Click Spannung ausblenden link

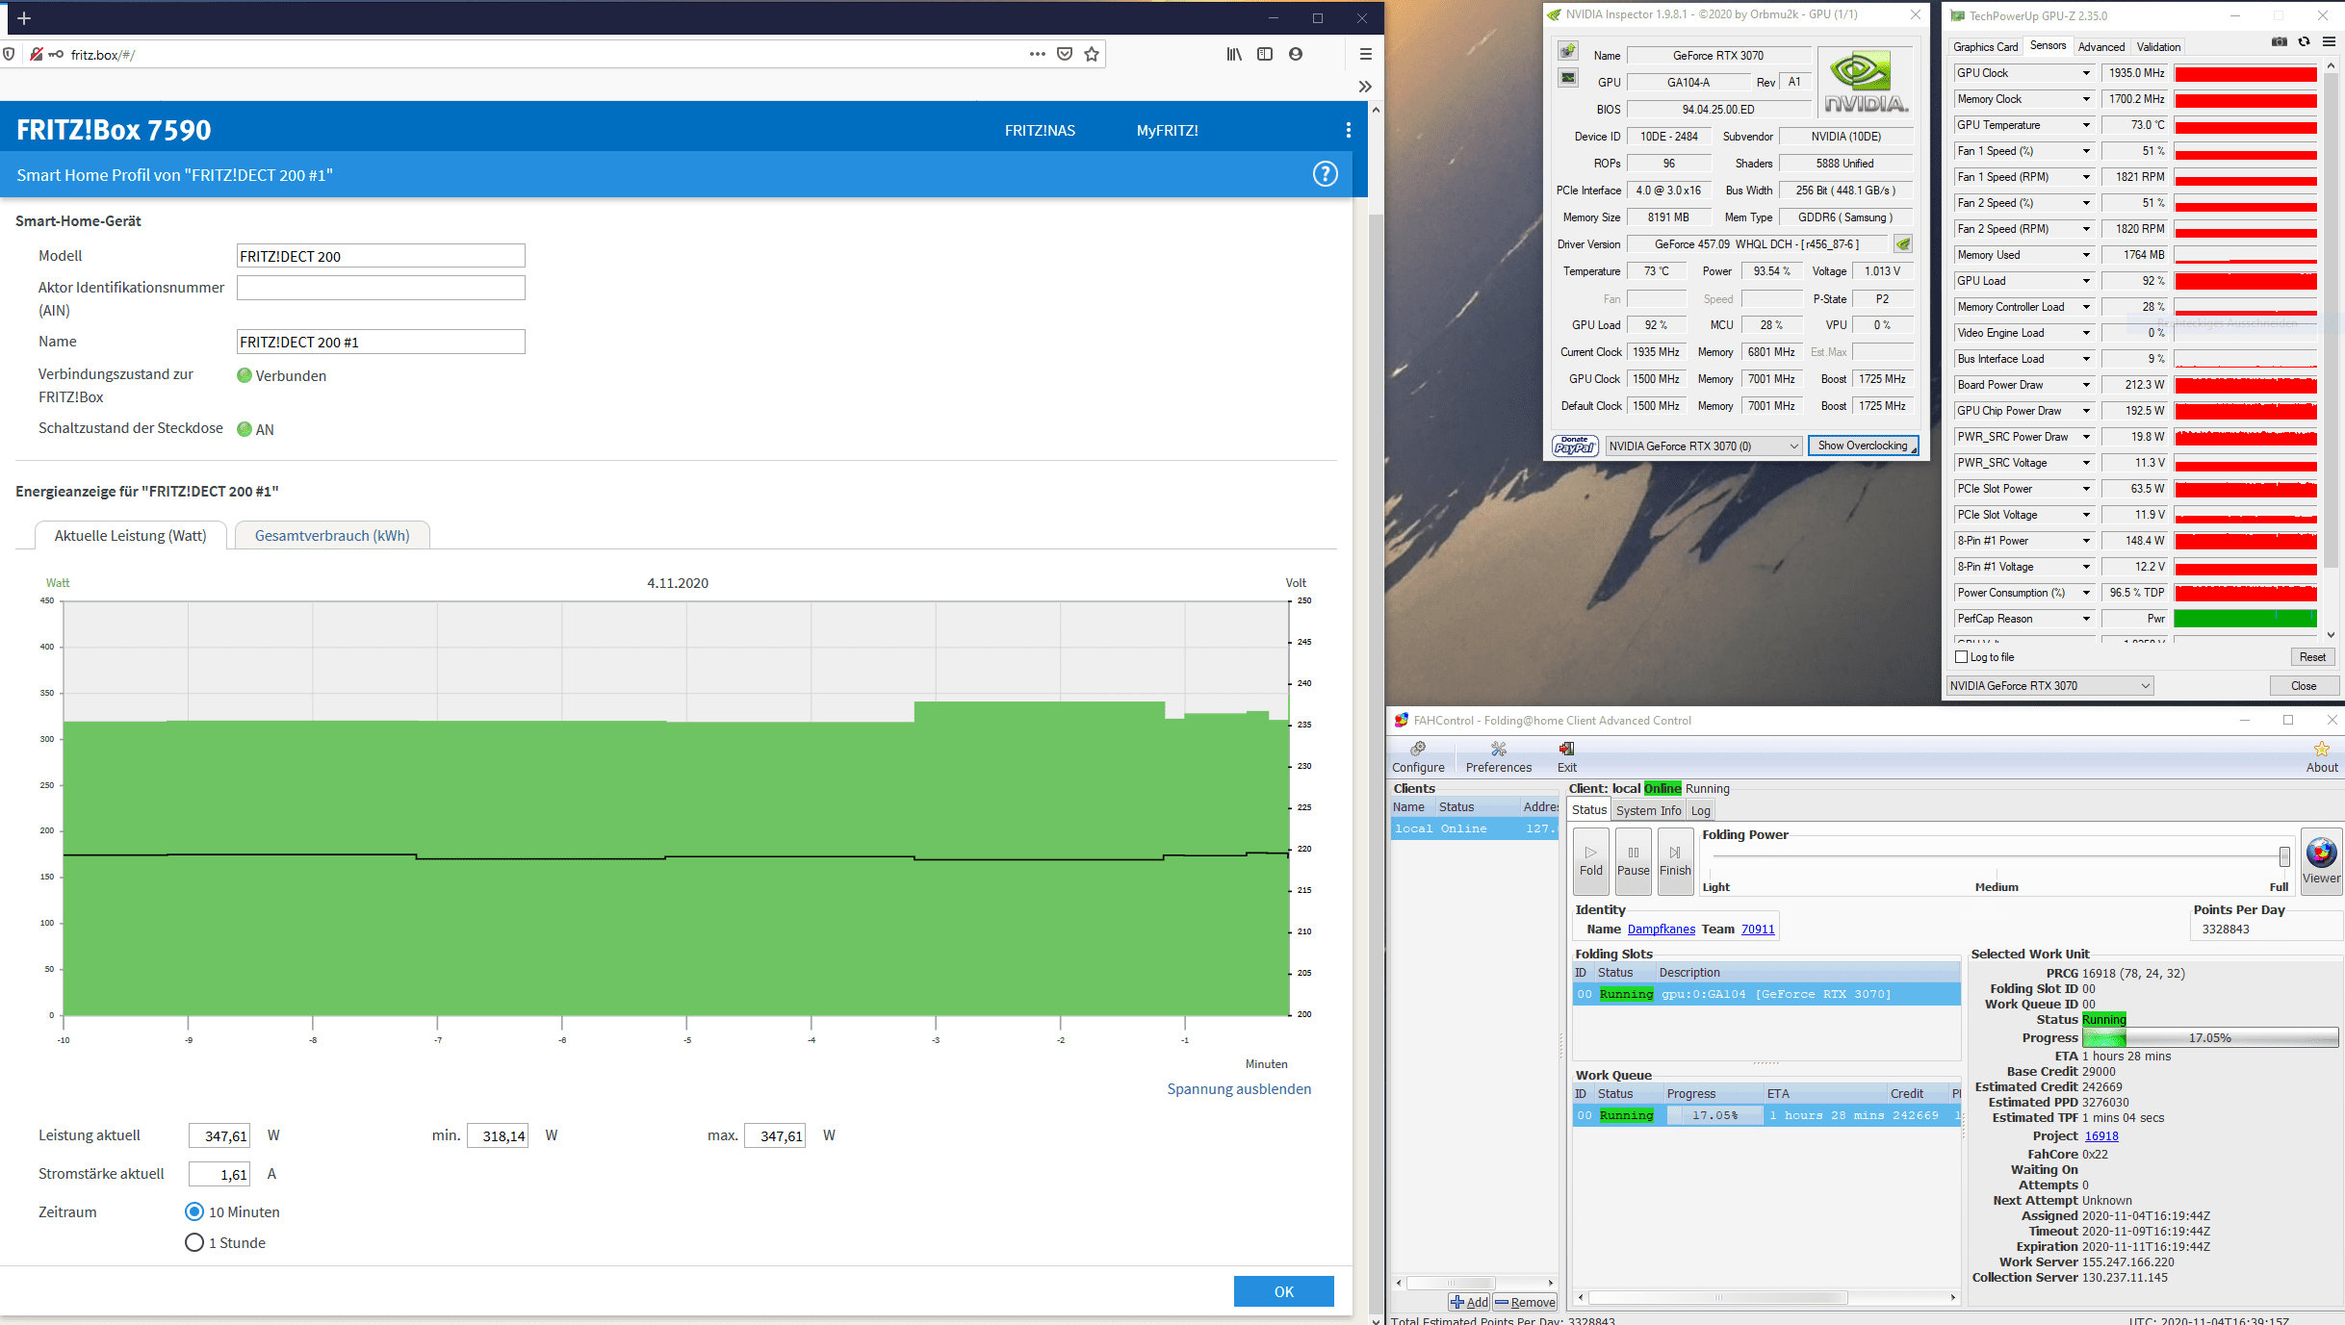click(1239, 1088)
